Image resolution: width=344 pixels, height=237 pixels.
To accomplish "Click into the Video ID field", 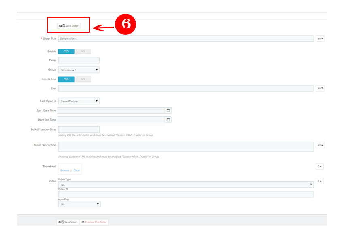I will point(186,195).
